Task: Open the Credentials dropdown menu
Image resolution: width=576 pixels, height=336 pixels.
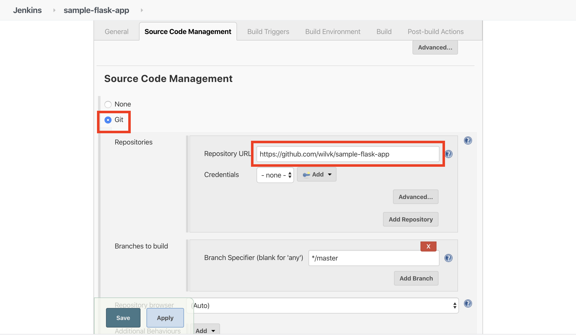Action: coord(275,174)
